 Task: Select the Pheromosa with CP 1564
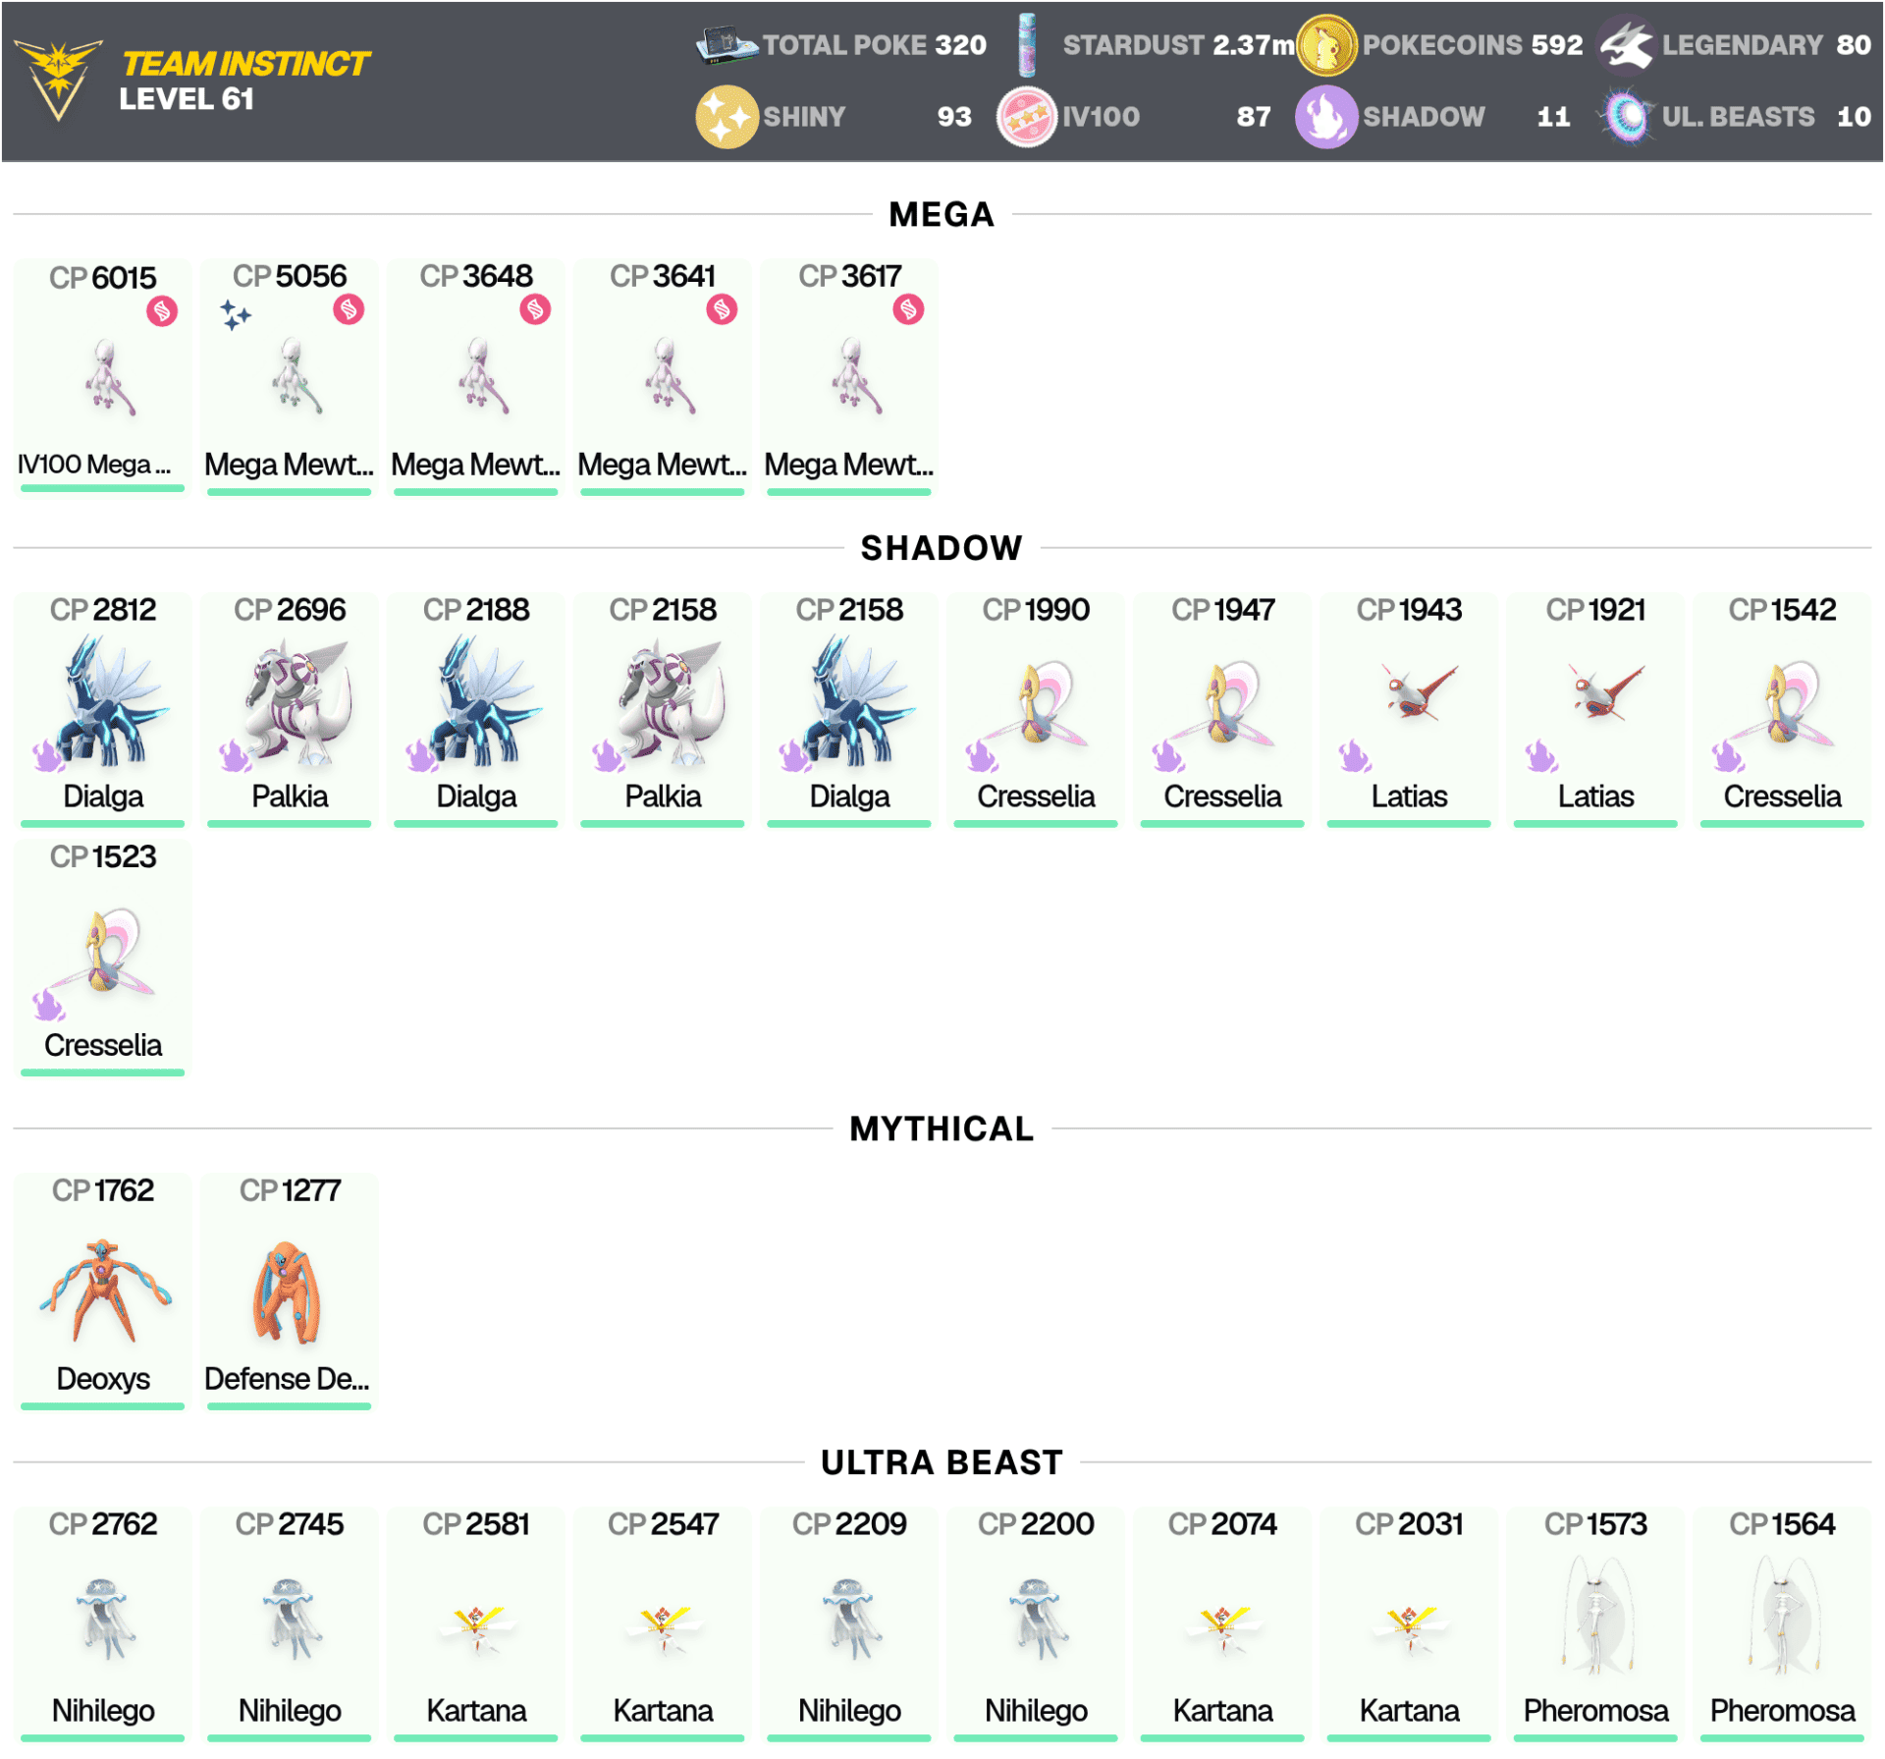tap(1782, 1624)
